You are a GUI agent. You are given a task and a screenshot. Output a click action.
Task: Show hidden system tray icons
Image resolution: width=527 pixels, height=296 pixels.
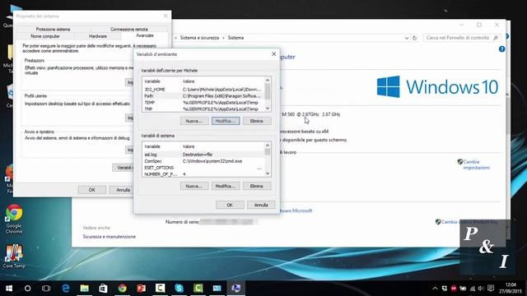[x=435, y=289]
